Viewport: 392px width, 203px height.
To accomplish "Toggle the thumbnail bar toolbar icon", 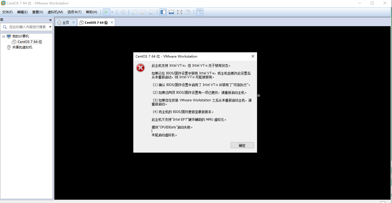I will pos(171,12).
